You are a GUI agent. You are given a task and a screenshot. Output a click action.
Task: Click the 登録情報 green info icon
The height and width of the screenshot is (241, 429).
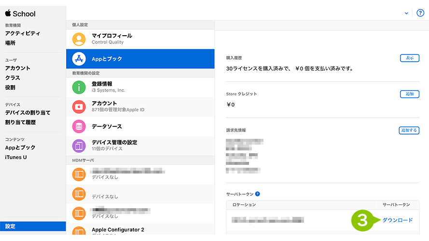[79, 87]
